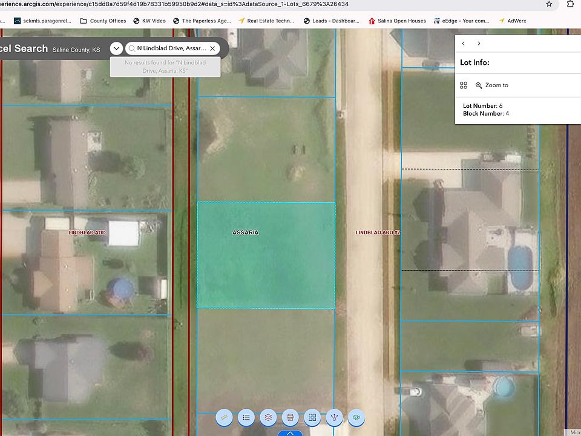Open the search source dropdown arrow
This screenshot has width=581, height=436.
click(x=116, y=48)
